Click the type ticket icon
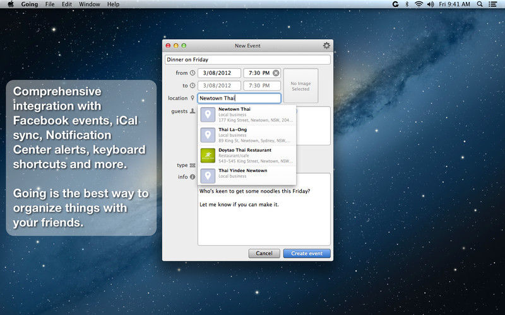Viewport: 505px width, 315px height. (193, 165)
